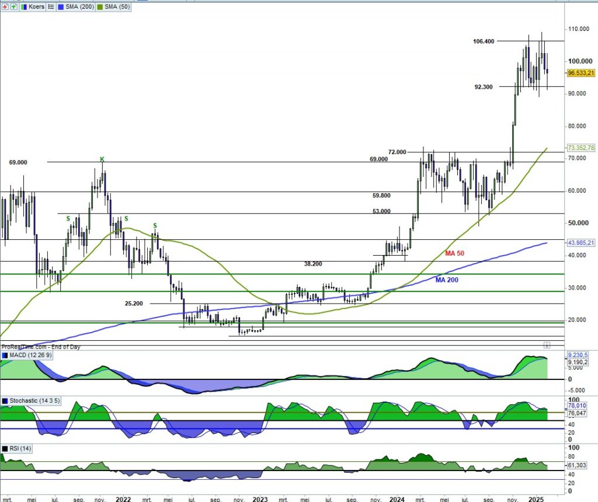Image resolution: width=598 pixels, height=502 pixels.
Task: Open the SMA (50) indicator settings label
Action: tap(116, 6)
